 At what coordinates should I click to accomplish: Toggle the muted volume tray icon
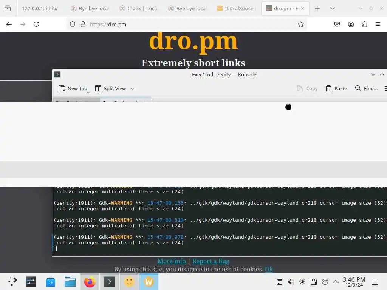(x=291, y=282)
